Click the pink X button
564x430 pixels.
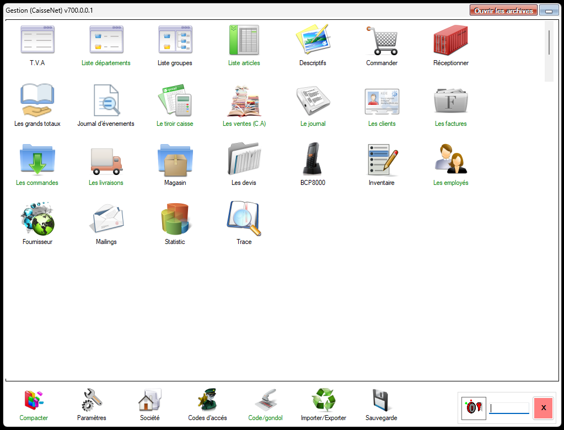(x=543, y=408)
